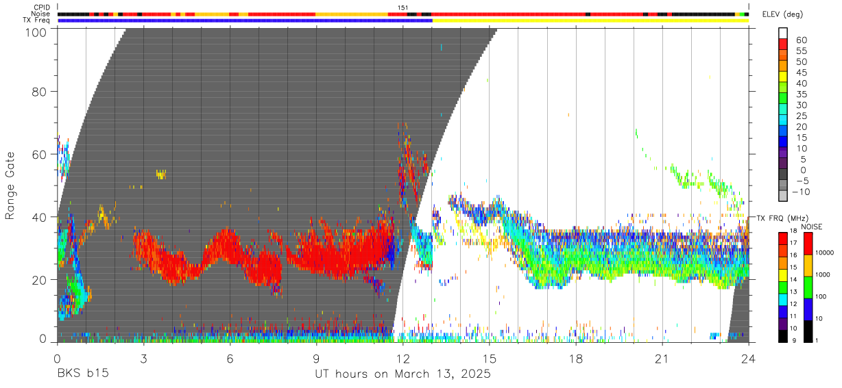This screenshot has width=842, height=388.
Task: Click the "BKS b15" radar label
Action: (x=82, y=374)
